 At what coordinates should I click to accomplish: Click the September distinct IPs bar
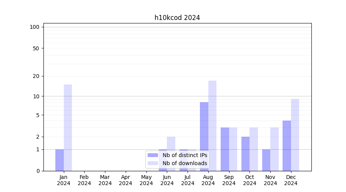(225, 149)
